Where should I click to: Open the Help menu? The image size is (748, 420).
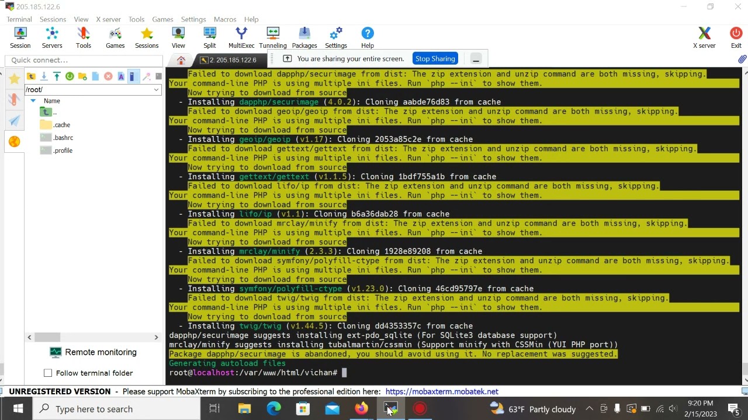pos(251,19)
